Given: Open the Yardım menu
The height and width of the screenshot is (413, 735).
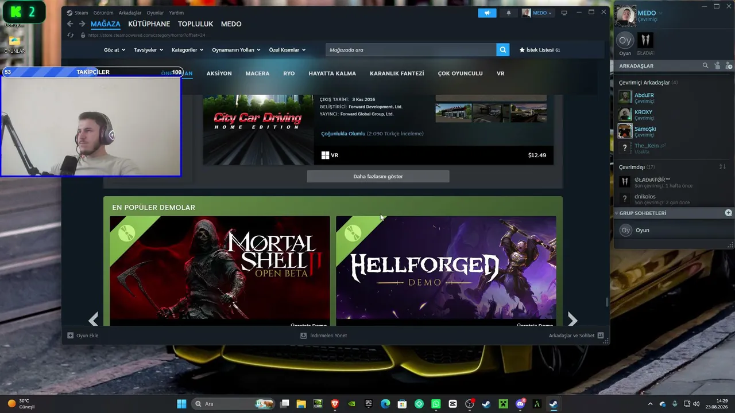Looking at the screenshot, I should tap(176, 13).
